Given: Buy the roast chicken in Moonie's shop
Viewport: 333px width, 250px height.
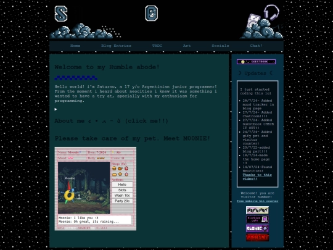Looking at the screenshot, I should [x=120, y=169].
